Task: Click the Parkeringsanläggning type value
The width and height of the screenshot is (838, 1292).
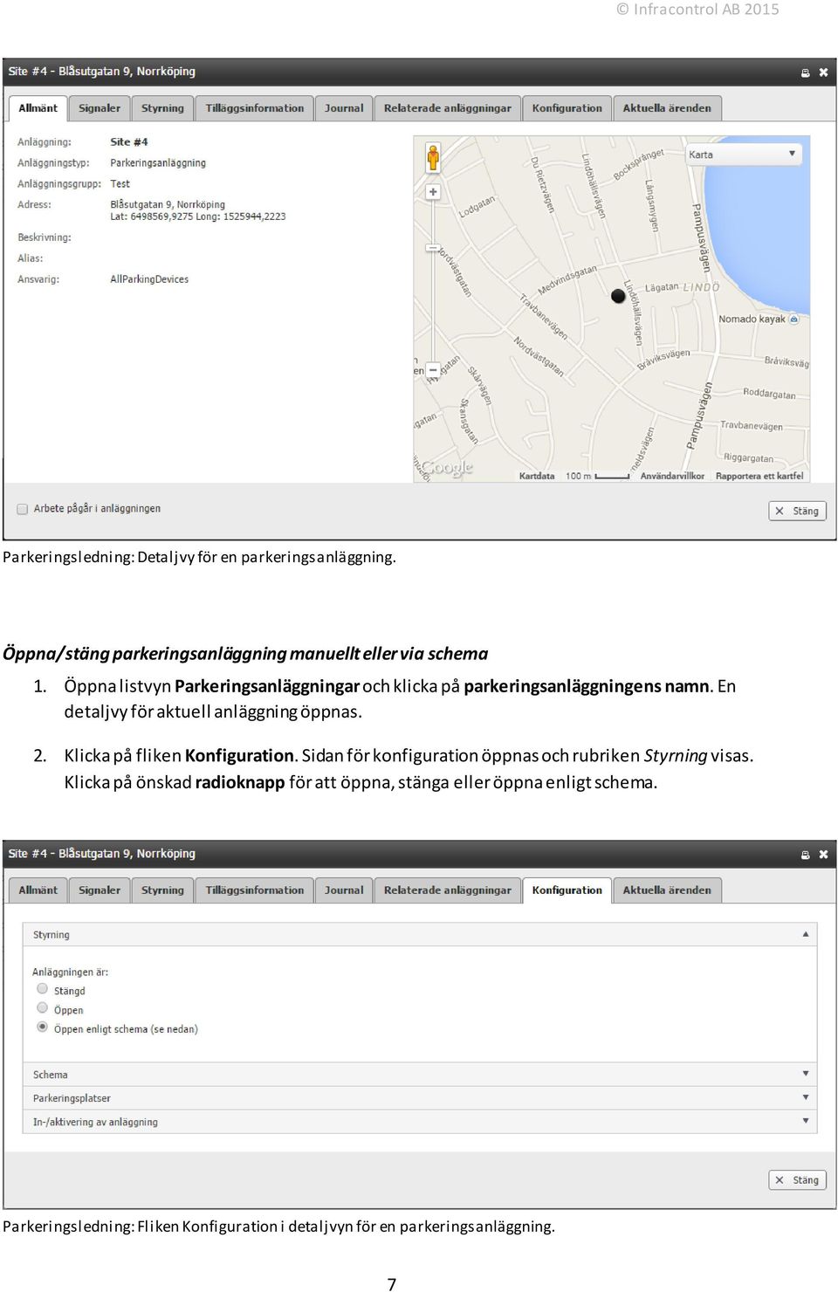Action: [x=158, y=162]
